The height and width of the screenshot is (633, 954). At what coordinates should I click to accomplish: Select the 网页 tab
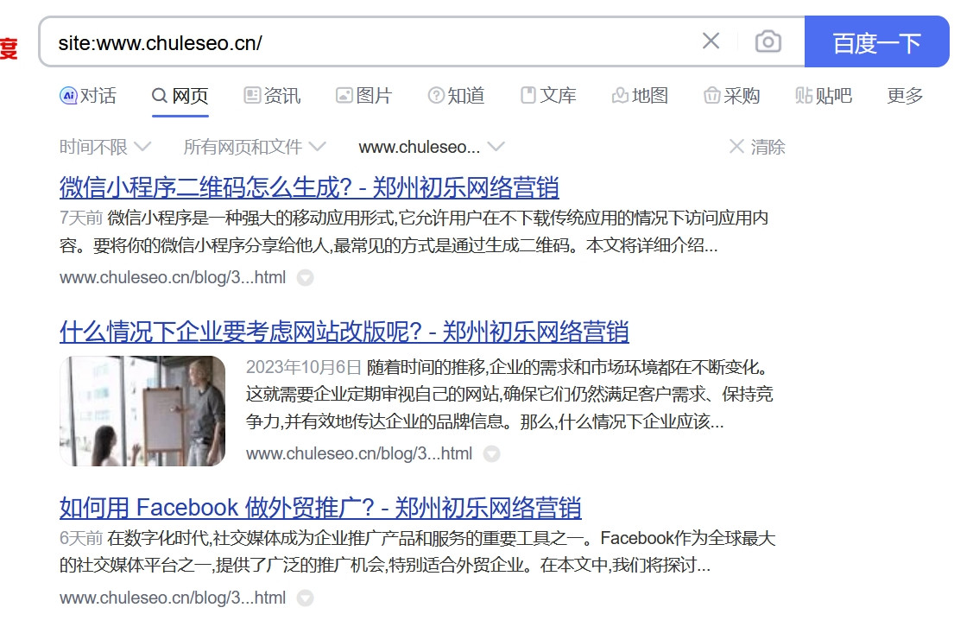[180, 96]
